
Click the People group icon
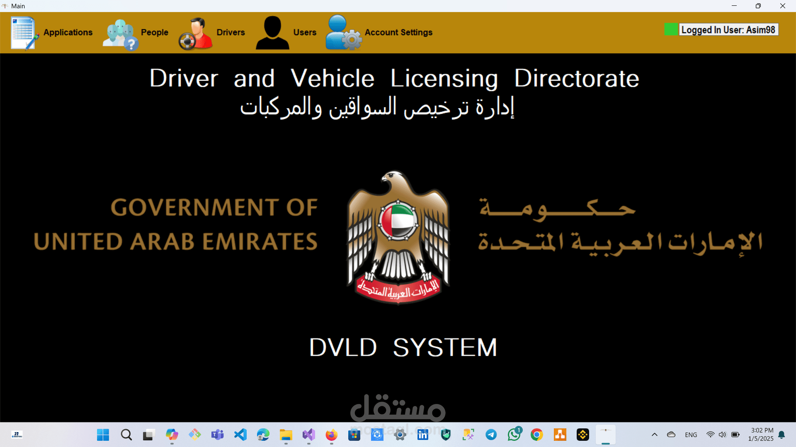click(x=120, y=35)
